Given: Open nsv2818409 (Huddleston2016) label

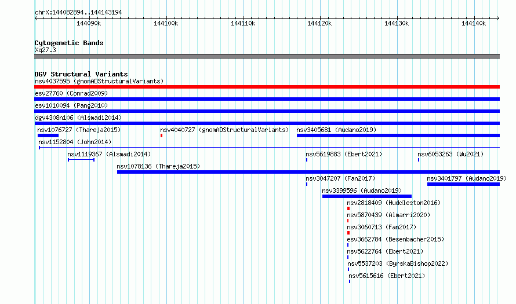Looking at the screenshot, I should (x=394, y=203).
